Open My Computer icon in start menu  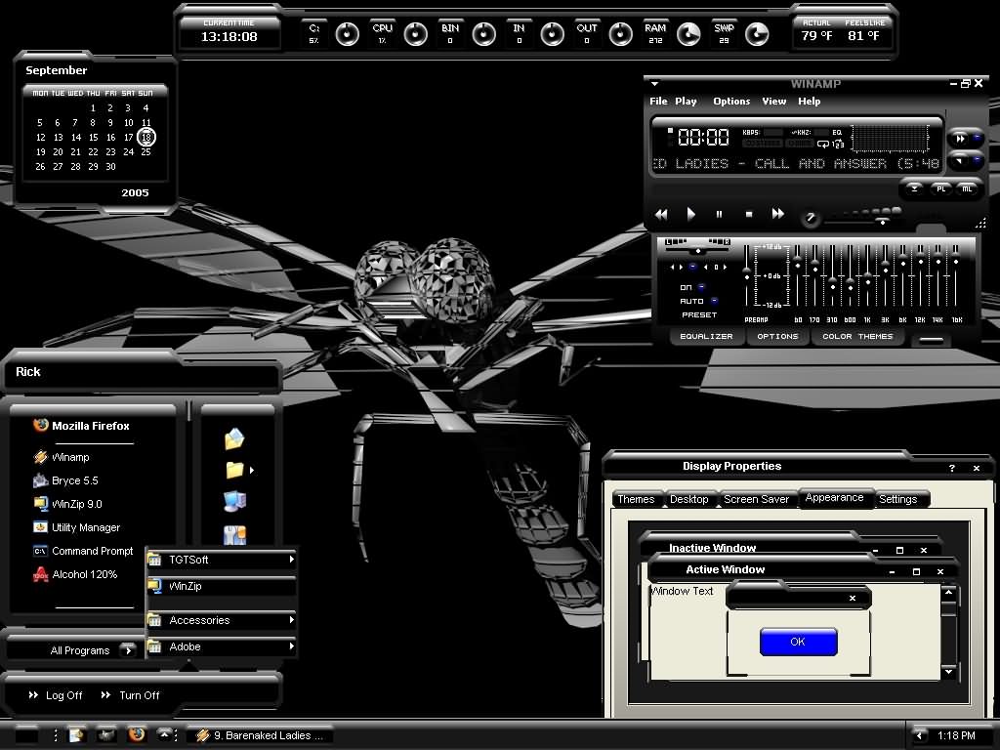(x=234, y=501)
